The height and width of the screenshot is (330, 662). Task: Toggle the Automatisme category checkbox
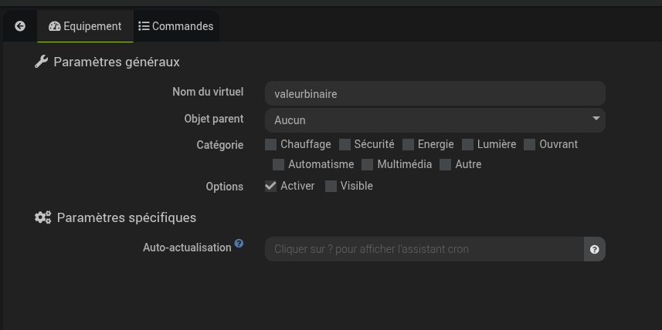point(279,164)
